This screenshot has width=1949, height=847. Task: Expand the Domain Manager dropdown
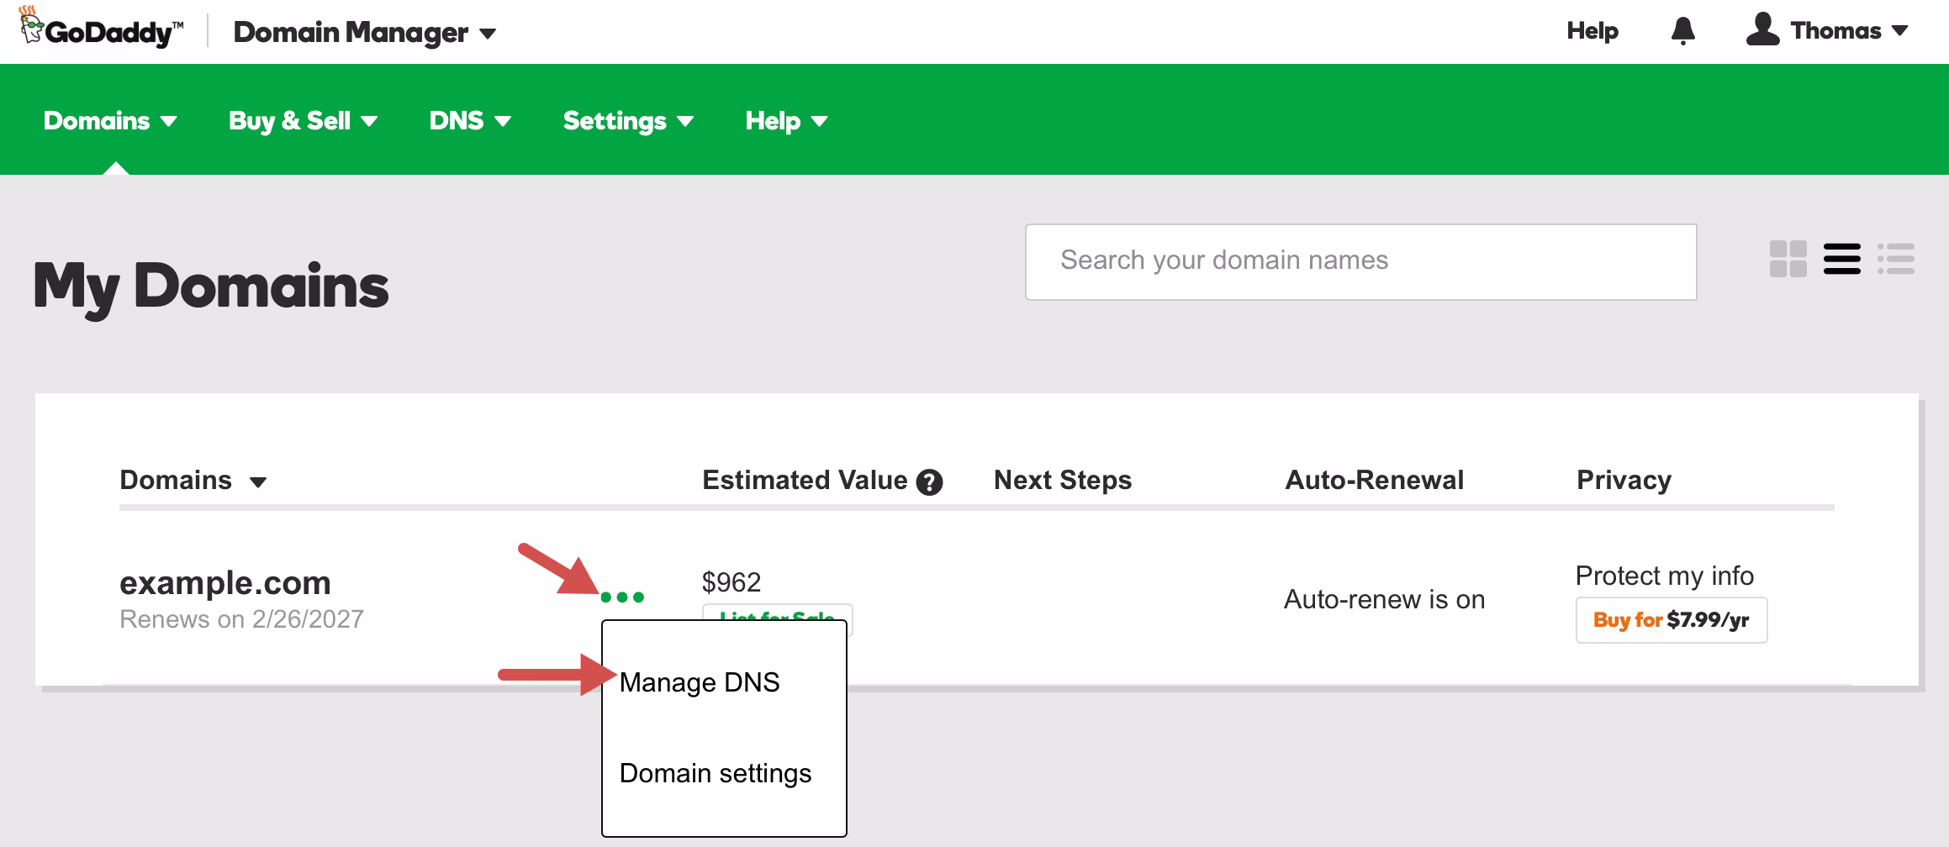pyautogui.click(x=365, y=33)
